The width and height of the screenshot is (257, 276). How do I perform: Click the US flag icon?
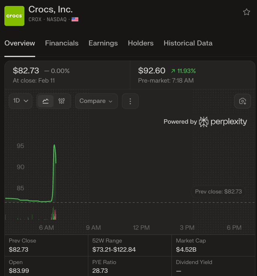[75, 19]
